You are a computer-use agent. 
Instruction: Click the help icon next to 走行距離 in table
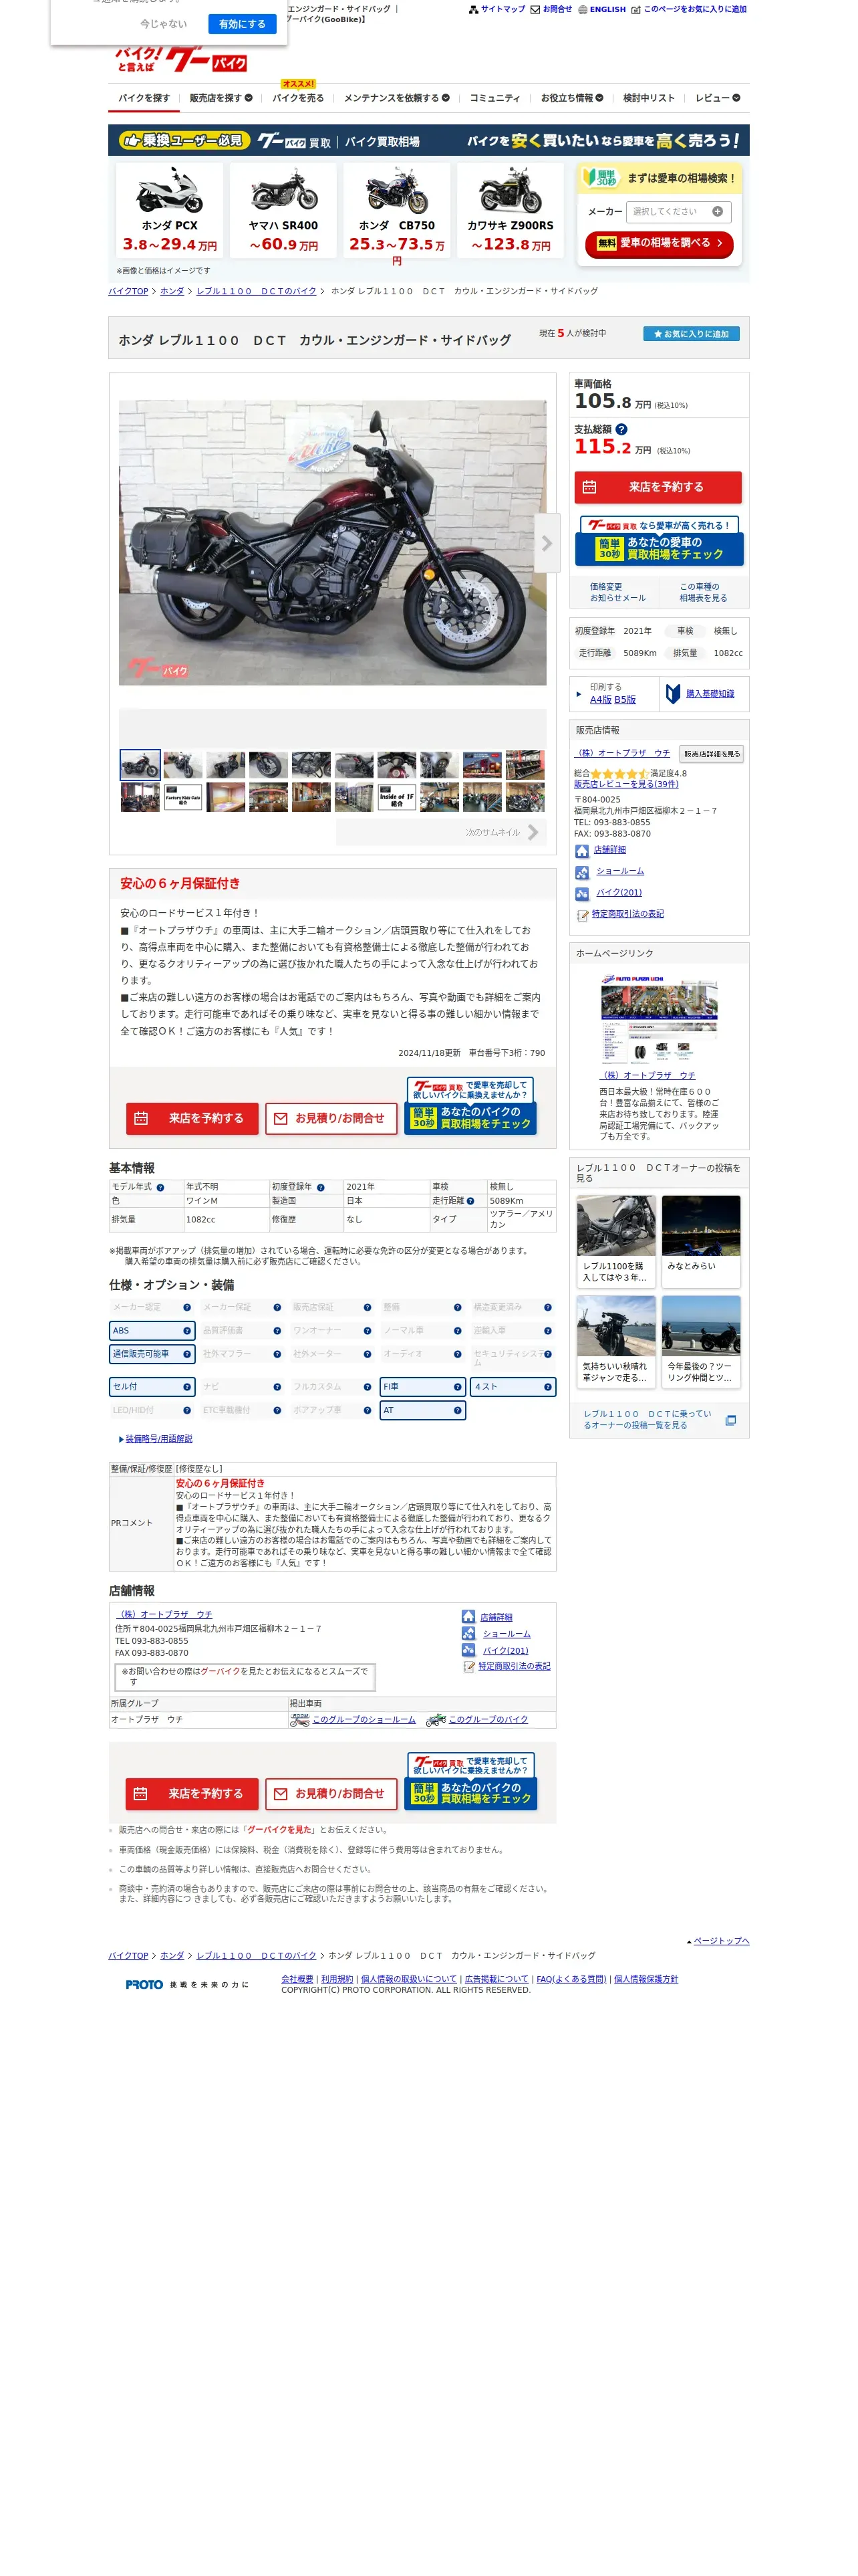470,1200
